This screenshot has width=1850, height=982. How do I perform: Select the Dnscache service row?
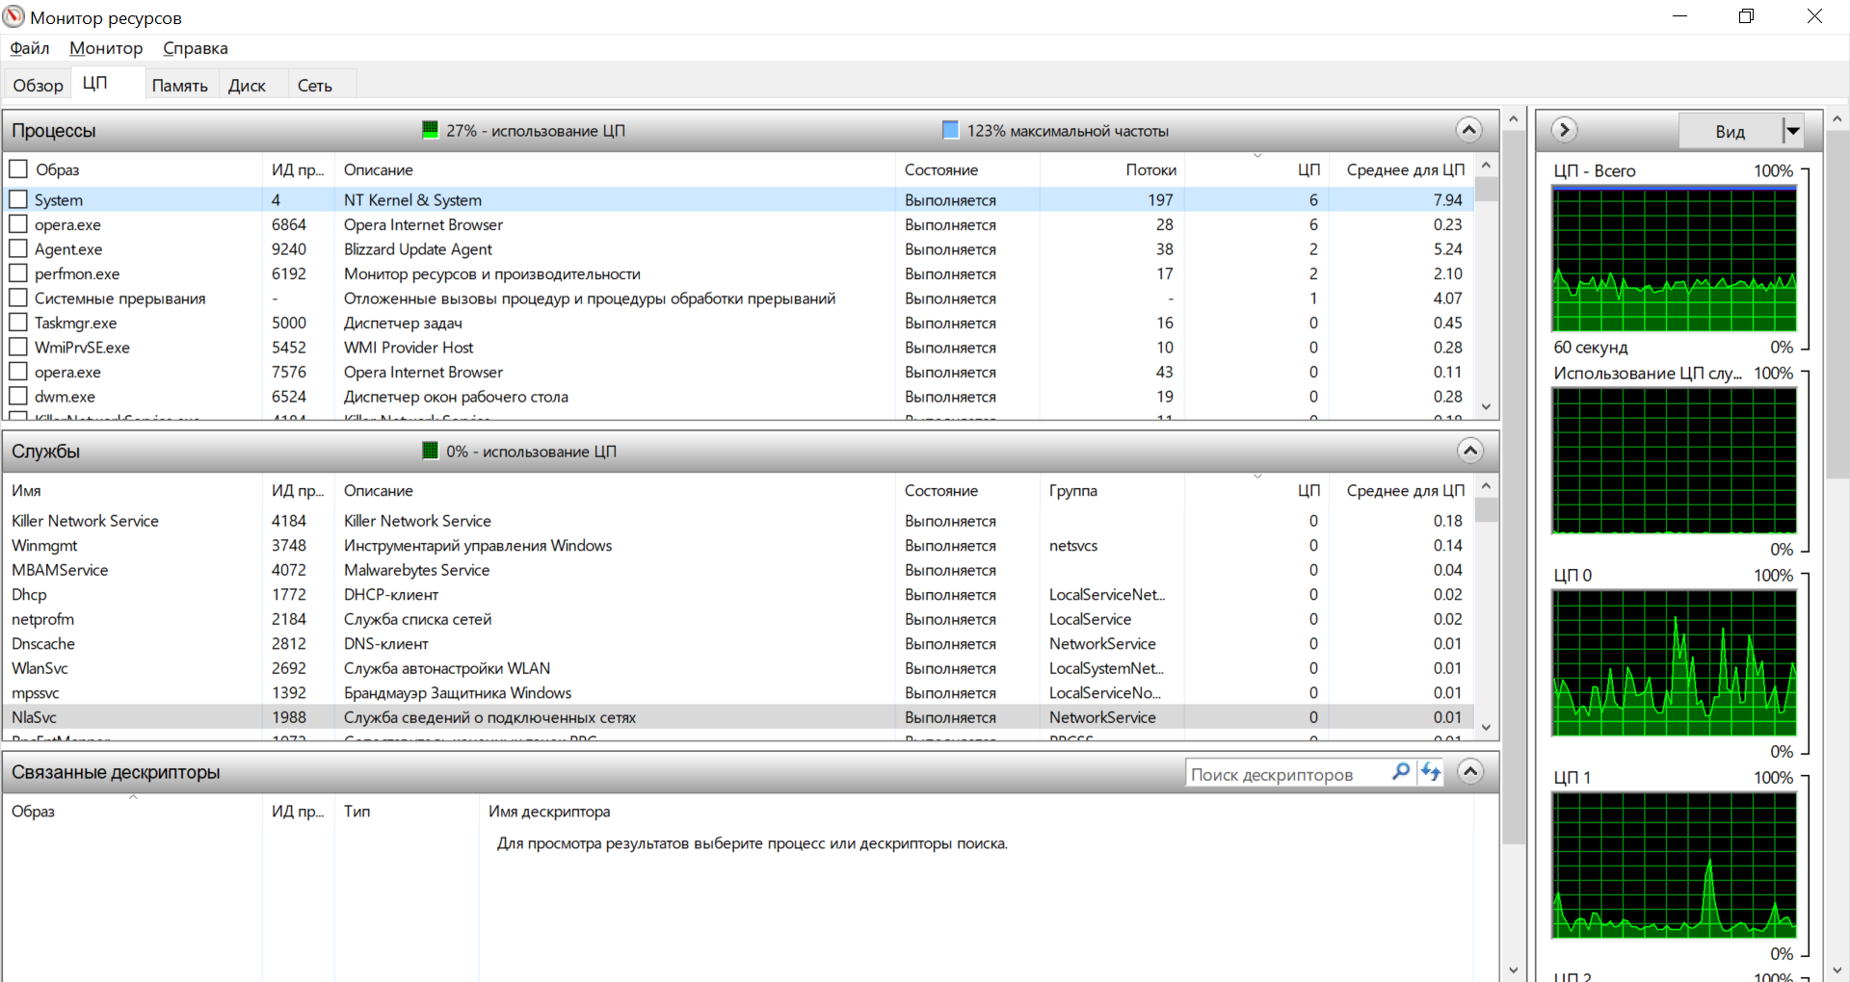(x=738, y=643)
